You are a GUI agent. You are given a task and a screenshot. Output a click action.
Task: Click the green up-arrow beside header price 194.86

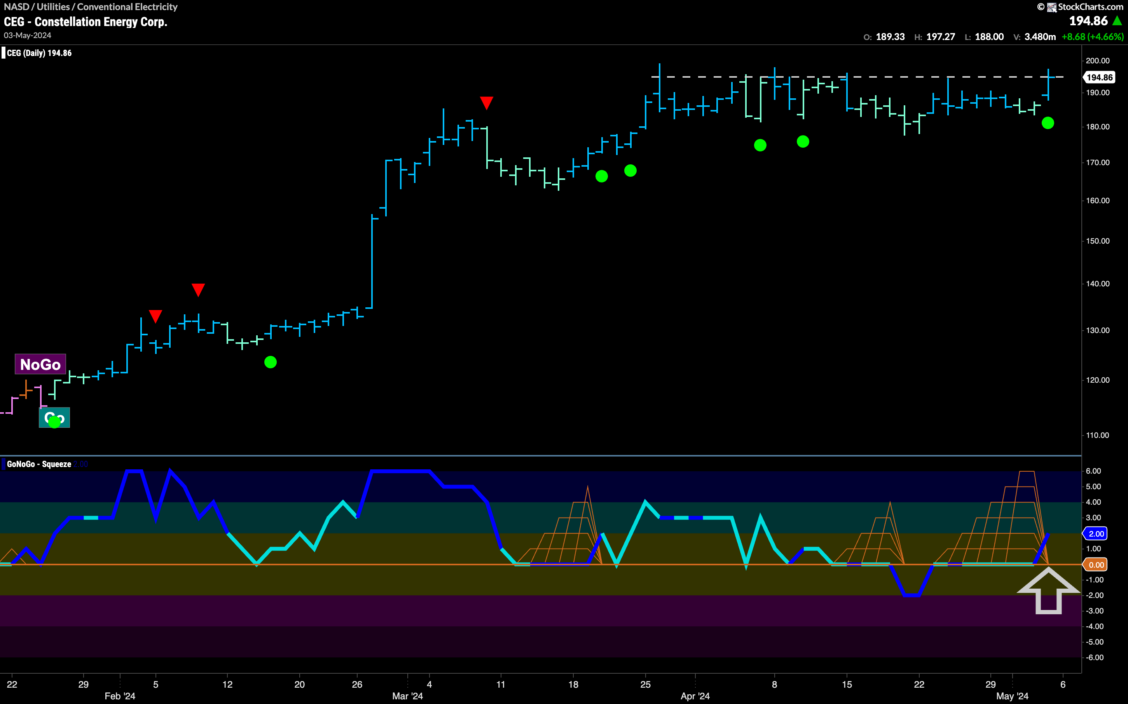point(1117,21)
